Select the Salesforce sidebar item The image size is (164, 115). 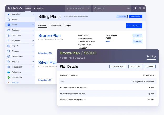(20, 72)
